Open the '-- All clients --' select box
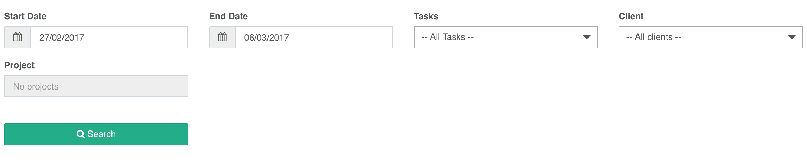This screenshot has width=807, height=168. pyautogui.click(x=710, y=37)
